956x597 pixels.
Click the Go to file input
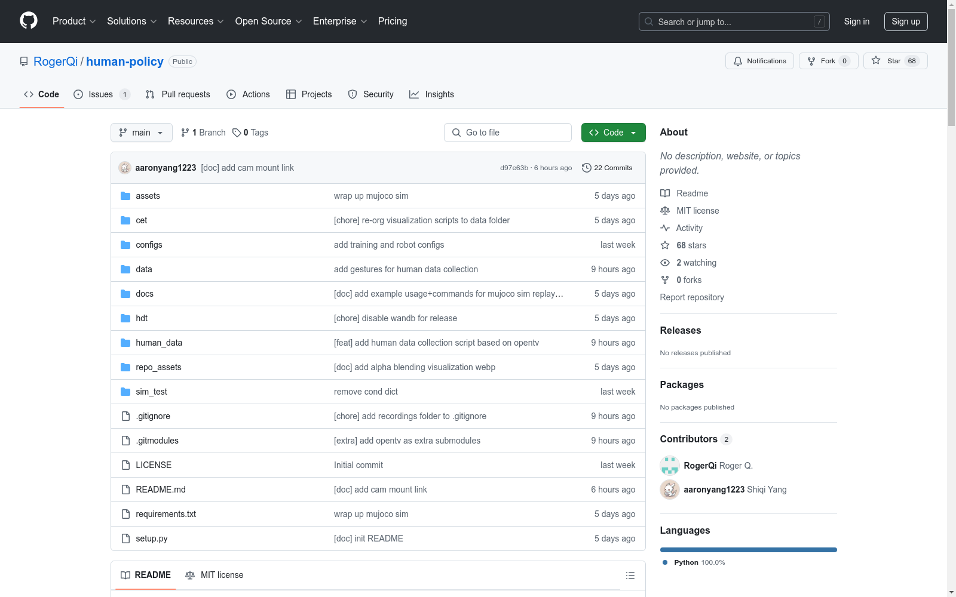pyautogui.click(x=508, y=133)
